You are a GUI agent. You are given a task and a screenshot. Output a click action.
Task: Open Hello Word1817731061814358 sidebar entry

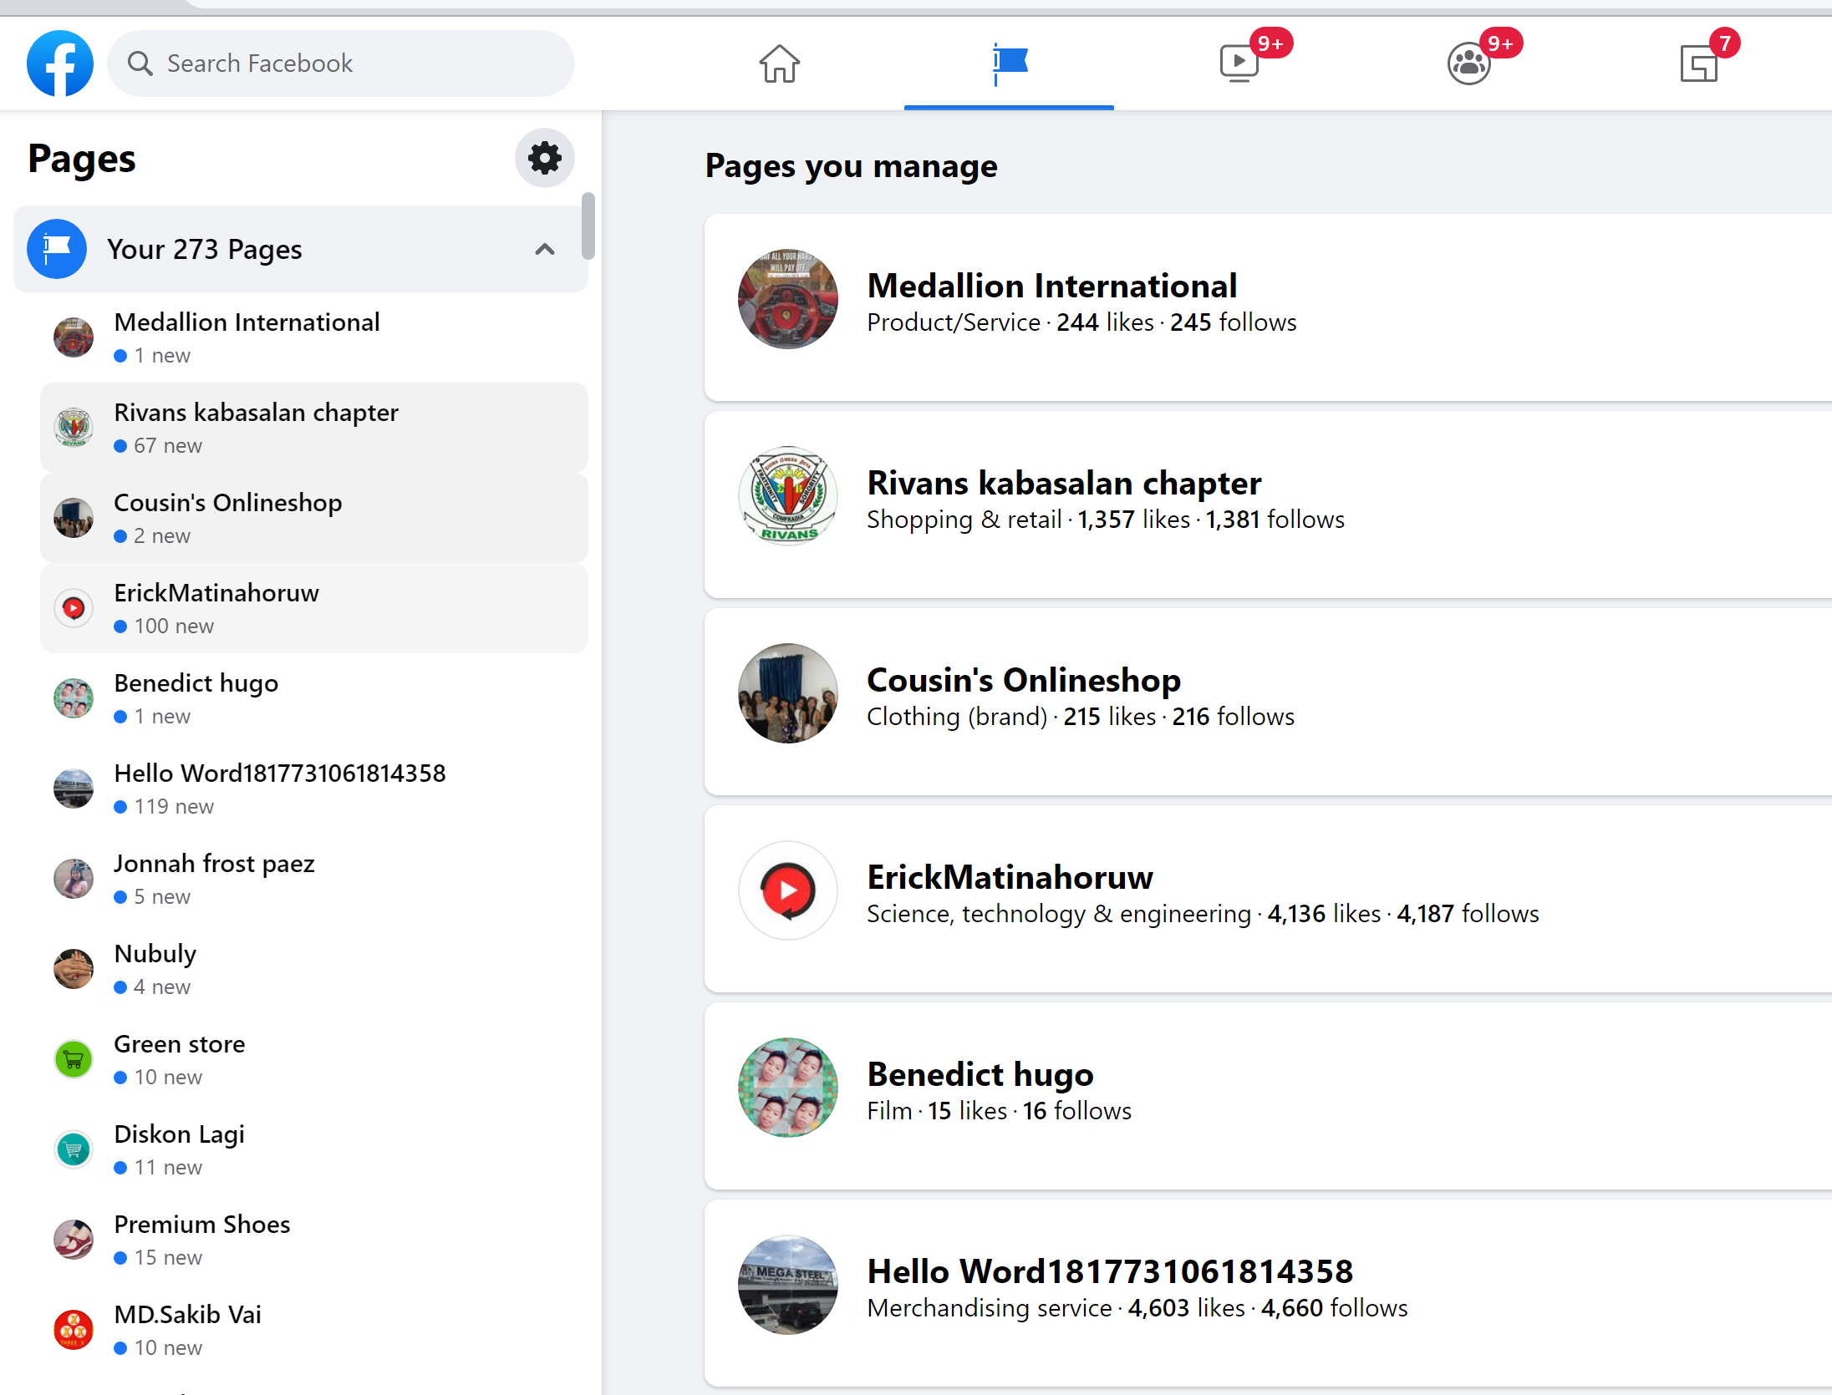[x=314, y=789]
